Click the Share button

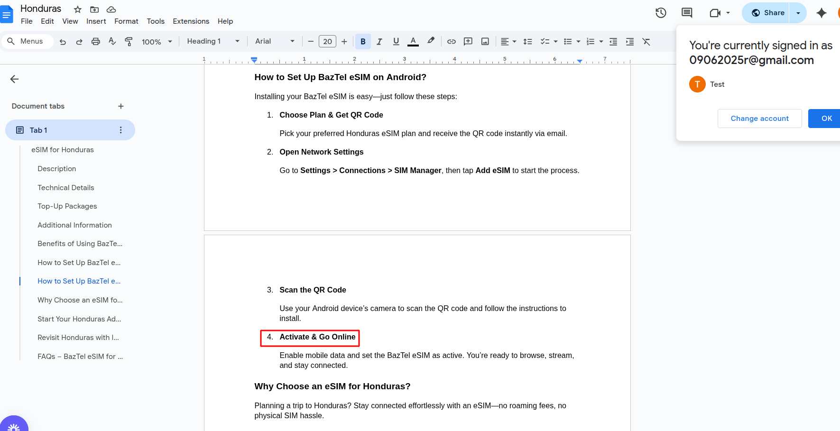768,13
